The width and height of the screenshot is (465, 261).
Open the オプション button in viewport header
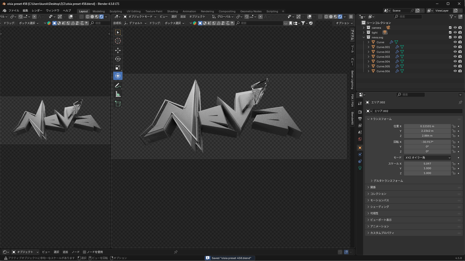click(344, 23)
